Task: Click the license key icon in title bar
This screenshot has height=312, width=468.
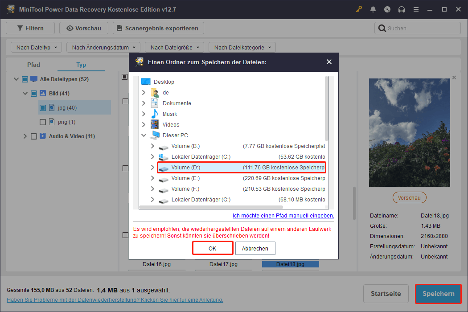Action: coord(359,9)
